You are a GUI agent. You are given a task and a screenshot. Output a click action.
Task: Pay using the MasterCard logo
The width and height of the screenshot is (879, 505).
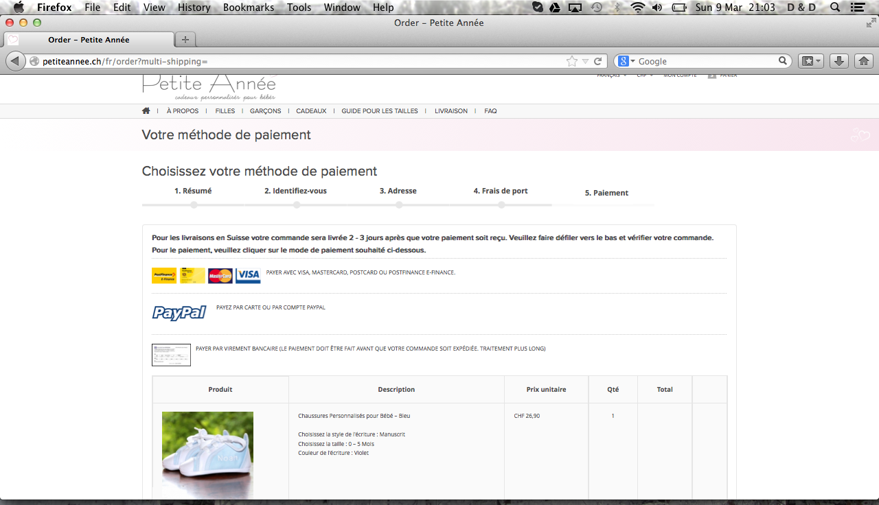click(x=220, y=276)
